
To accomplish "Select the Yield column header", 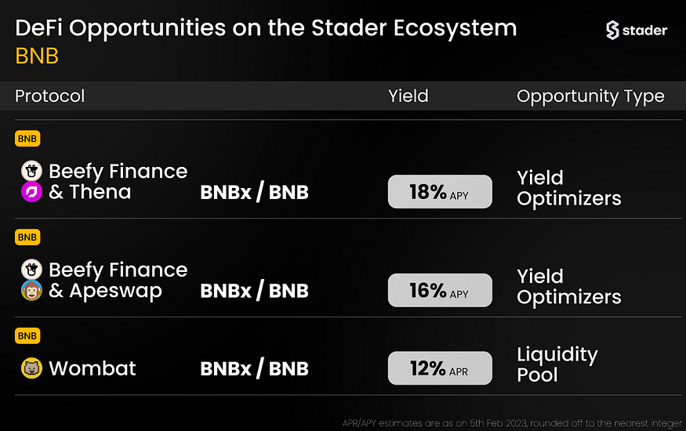I will point(408,96).
